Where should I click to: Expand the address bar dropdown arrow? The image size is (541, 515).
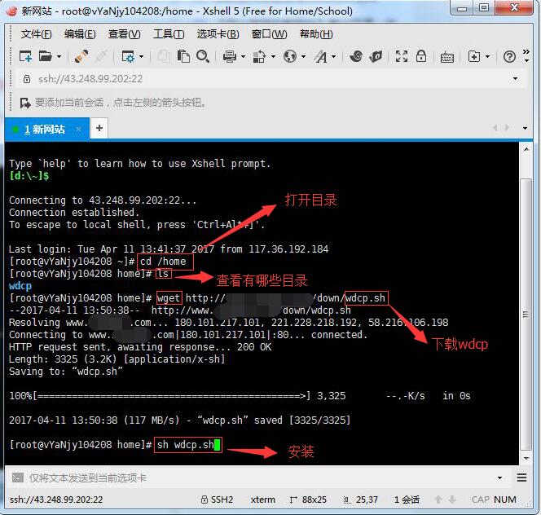[x=515, y=79]
